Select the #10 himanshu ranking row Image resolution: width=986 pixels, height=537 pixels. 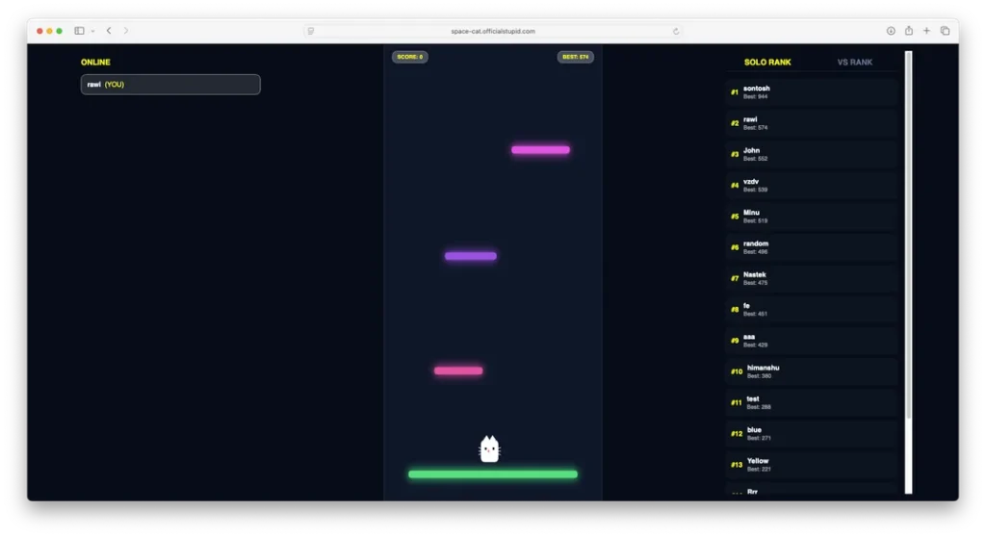pos(812,371)
